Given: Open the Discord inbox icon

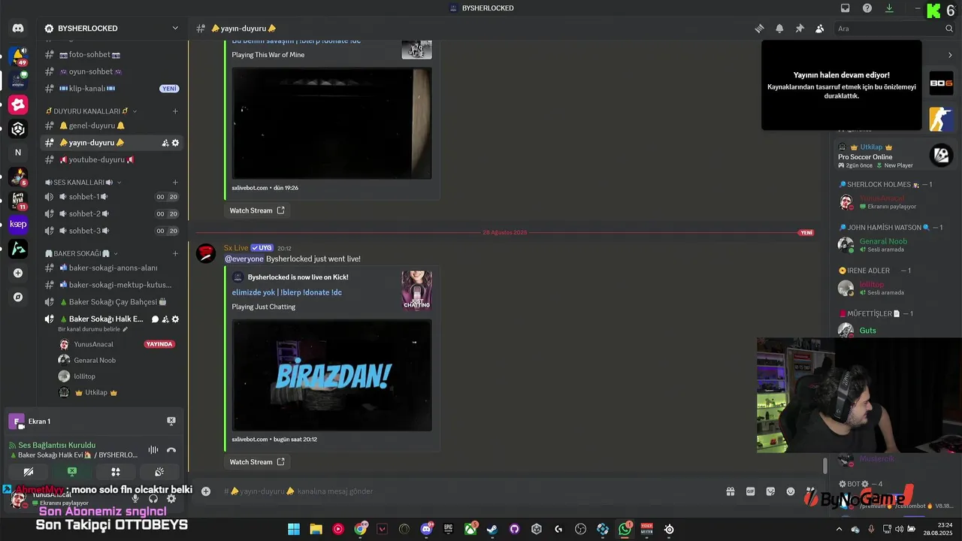Looking at the screenshot, I should click(x=845, y=8).
